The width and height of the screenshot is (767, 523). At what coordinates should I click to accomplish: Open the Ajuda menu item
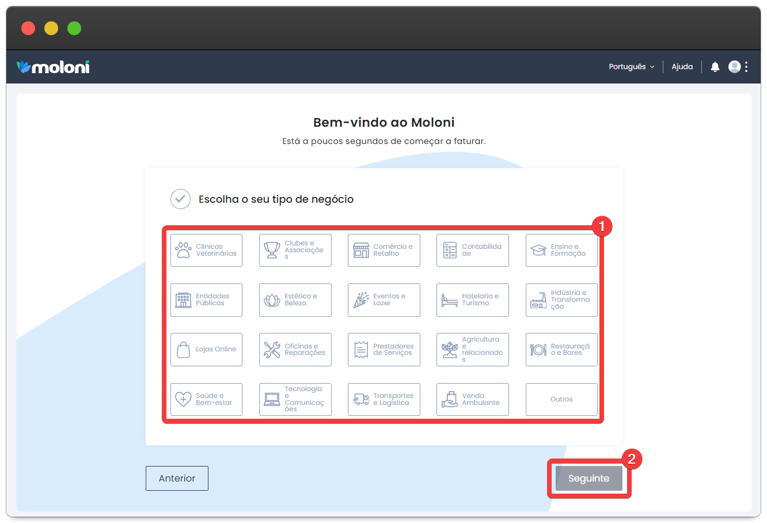pyautogui.click(x=682, y=67)
